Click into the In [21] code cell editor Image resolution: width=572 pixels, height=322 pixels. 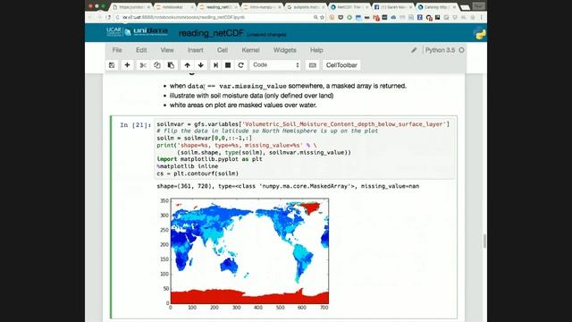click(305, 148)
